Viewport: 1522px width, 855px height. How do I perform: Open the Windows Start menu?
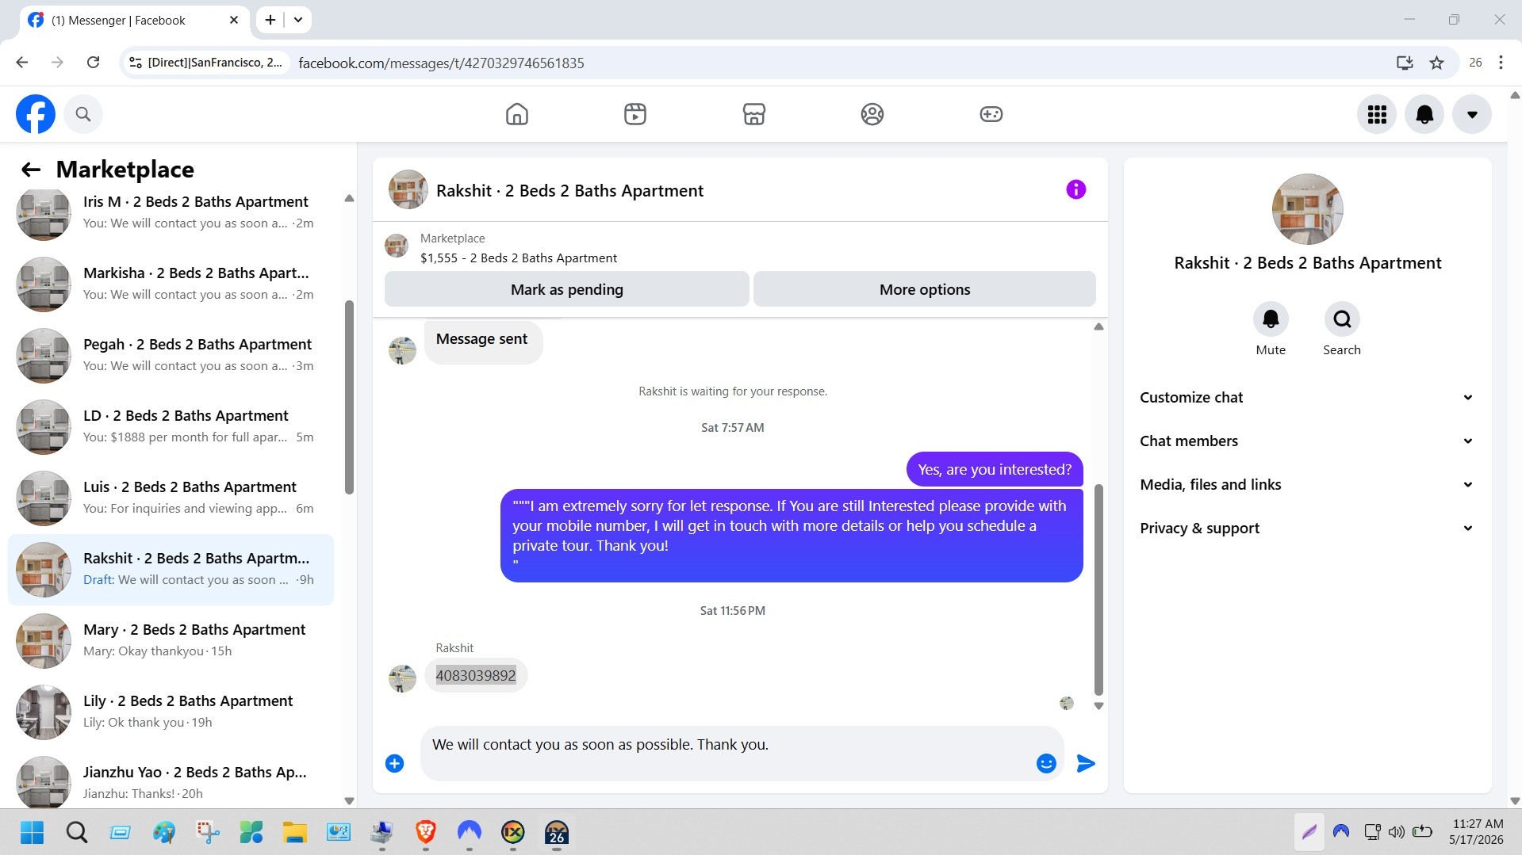pyautogui.click(x=33, y=833)
